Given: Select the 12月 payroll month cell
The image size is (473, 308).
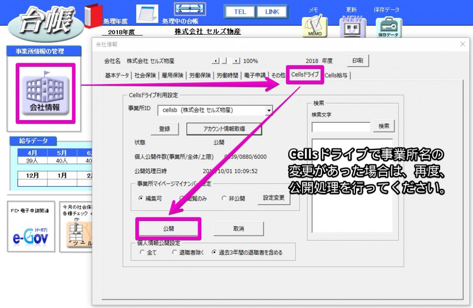Looking at the screenshot, I should [x=32, y=175].
